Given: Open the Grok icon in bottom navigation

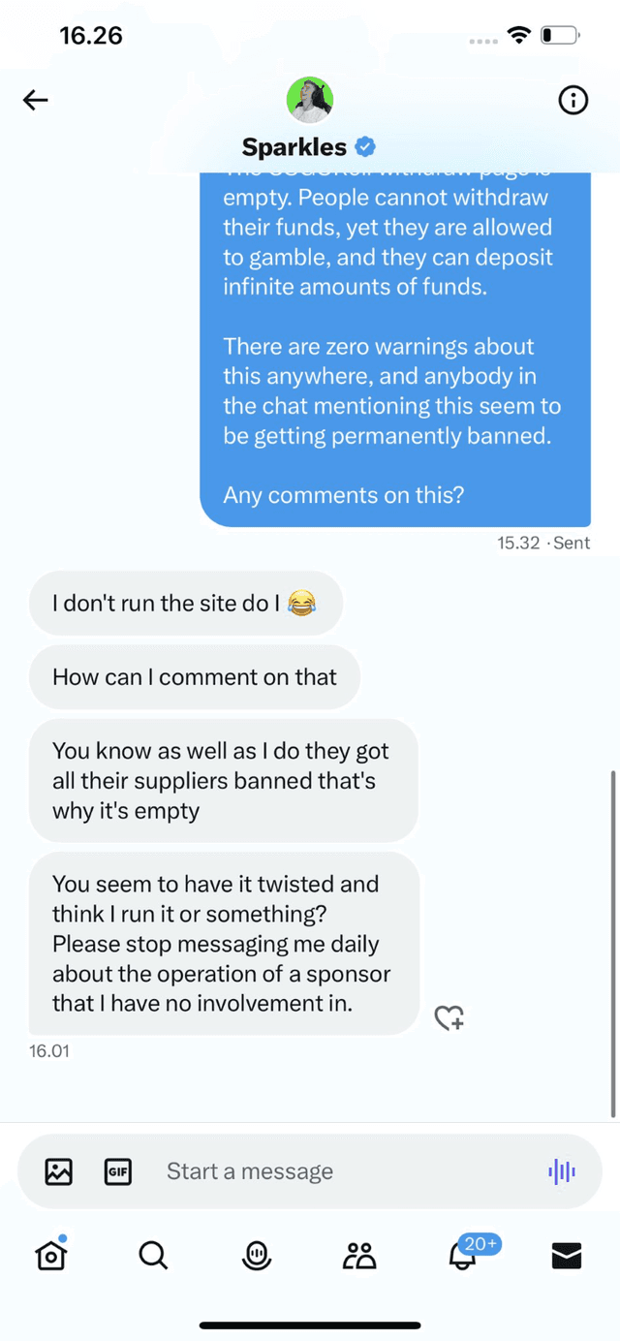Looking at the screenshot, I should [x=255, y=1255].
